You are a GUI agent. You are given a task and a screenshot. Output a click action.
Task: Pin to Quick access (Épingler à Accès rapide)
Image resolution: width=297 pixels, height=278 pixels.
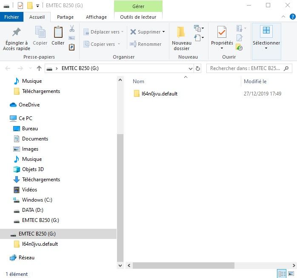[x=17, y=39]
